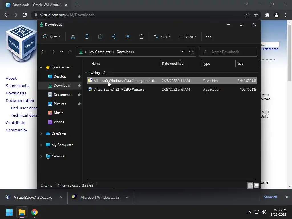Click the Paste icon in Explorer toolbar
Image resolution: width=292 pixels, height=219 pixels.
click(x=100, y=36)
